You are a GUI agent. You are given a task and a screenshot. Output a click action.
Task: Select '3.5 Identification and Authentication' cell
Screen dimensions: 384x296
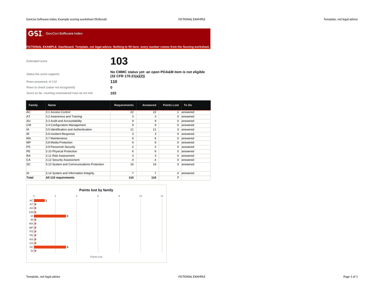tap(78, 129)
